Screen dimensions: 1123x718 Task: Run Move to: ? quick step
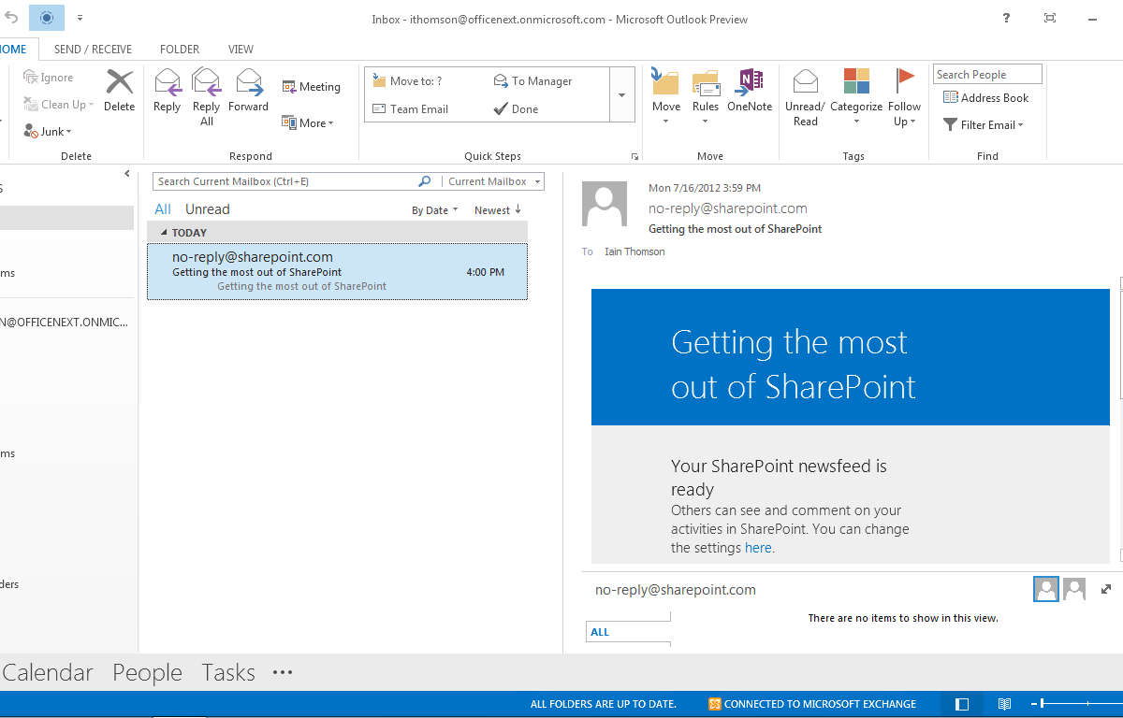(x=407, y=81)
